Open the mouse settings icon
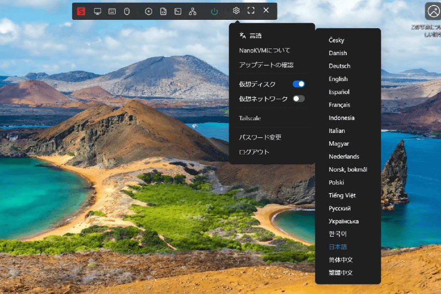 coord(127,11)
